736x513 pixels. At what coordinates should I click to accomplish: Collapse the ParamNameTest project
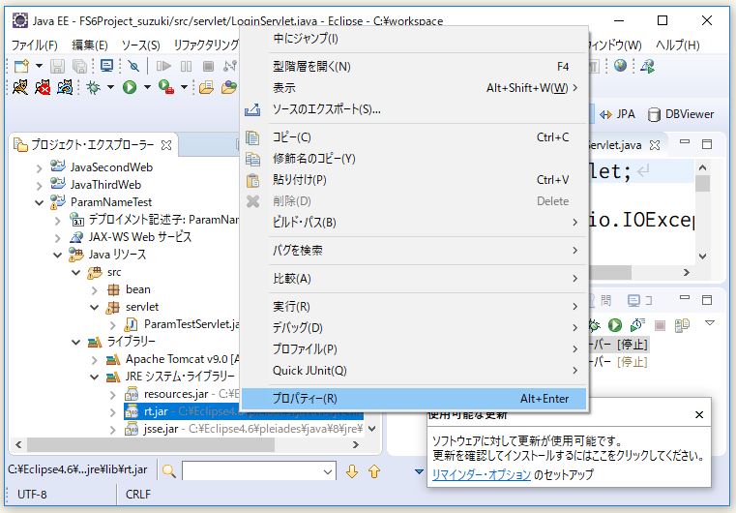(x=40, y=203)
